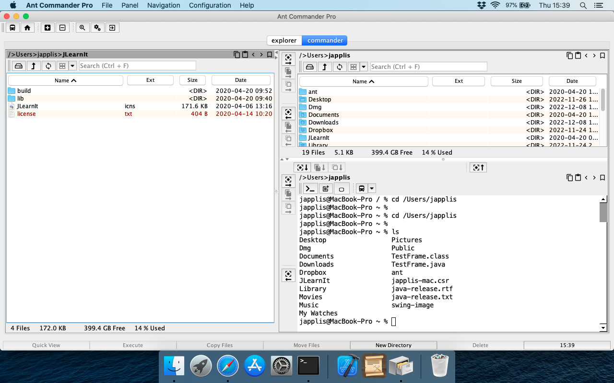Open the Navigation menu

[164, 5]
